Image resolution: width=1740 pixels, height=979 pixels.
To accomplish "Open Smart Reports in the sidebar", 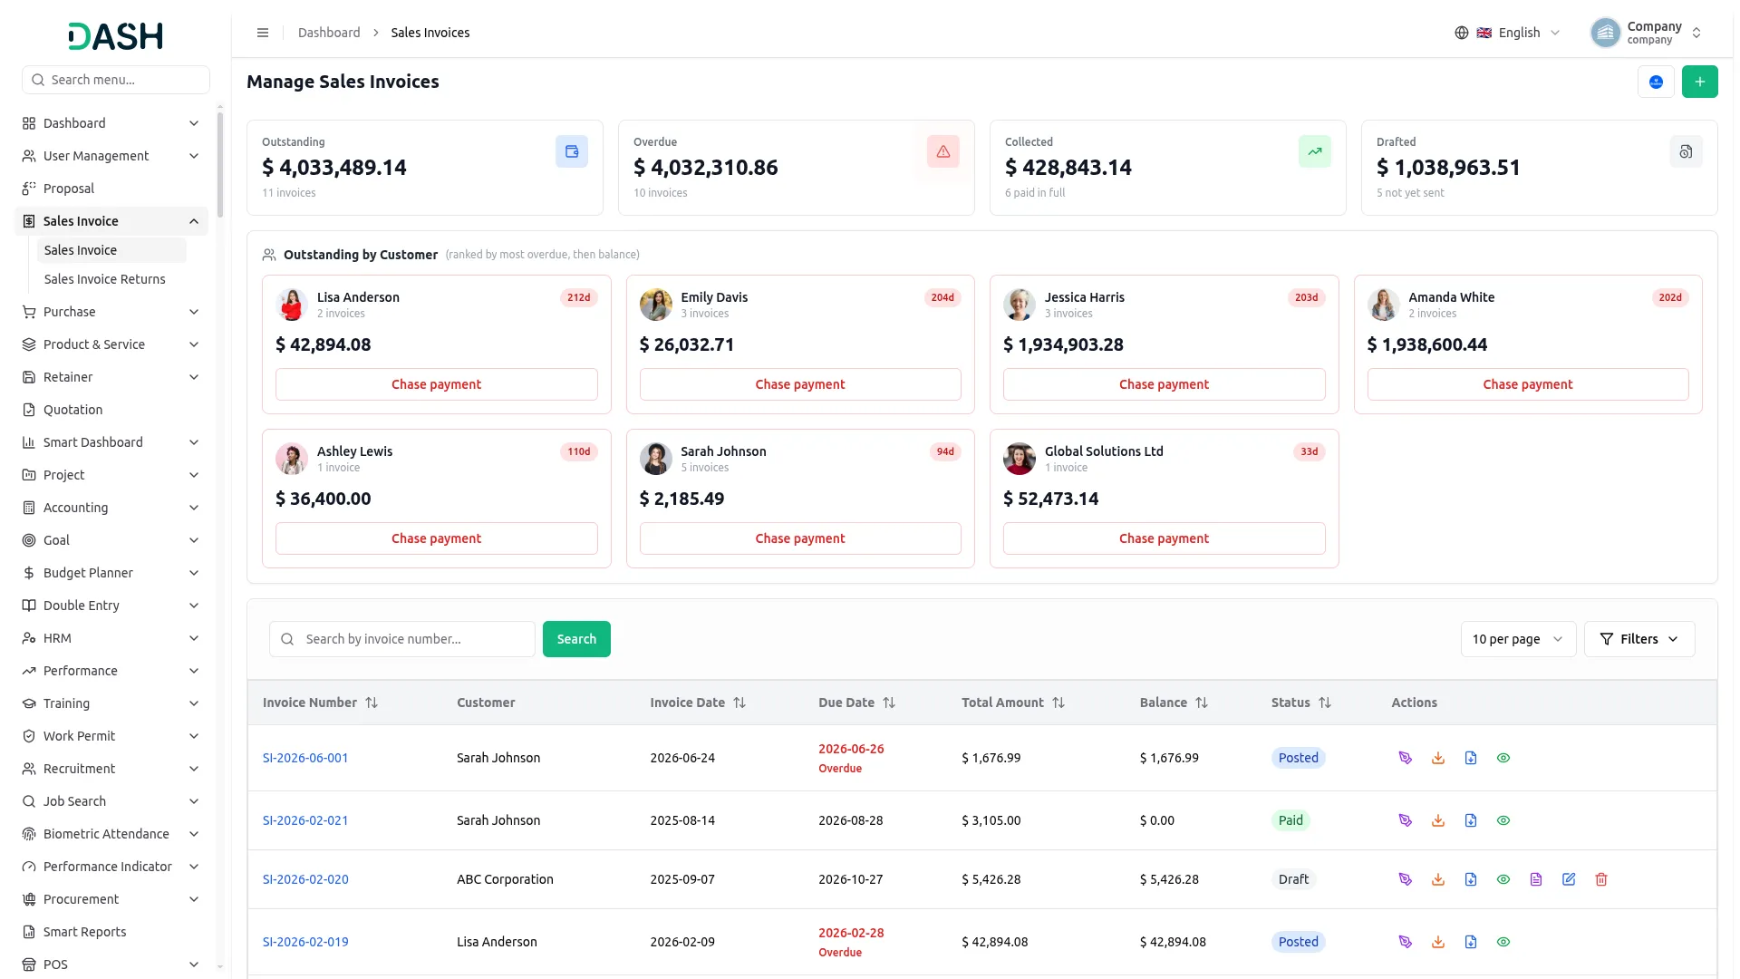I will point(111,932).
